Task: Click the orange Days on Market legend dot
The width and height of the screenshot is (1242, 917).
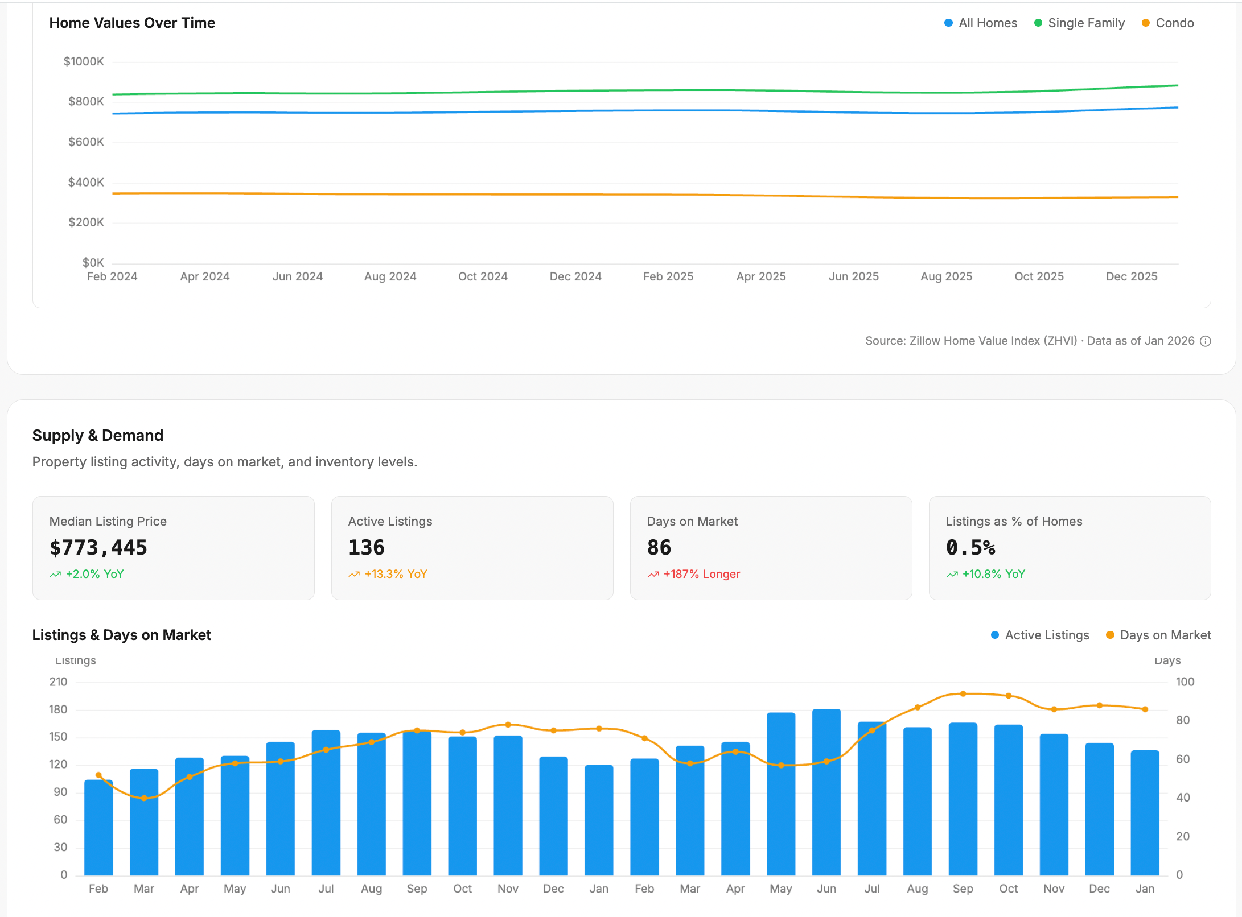Action: 1109,635
